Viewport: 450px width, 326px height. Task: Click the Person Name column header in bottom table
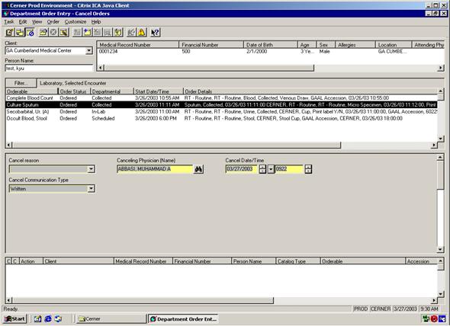click(253, 261)
